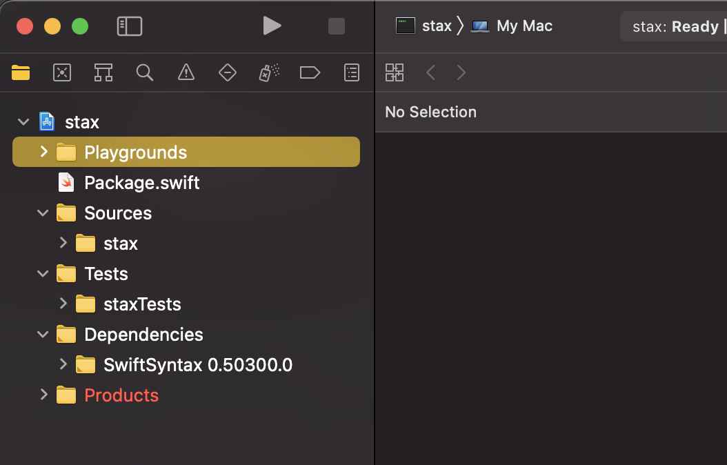727x465 pixels.
Task: Switch to the Source Control navigator
Action: pos(62,72)
